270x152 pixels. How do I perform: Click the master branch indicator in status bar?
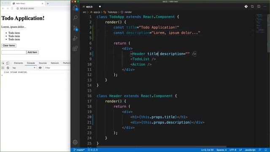tap(79, 150)
